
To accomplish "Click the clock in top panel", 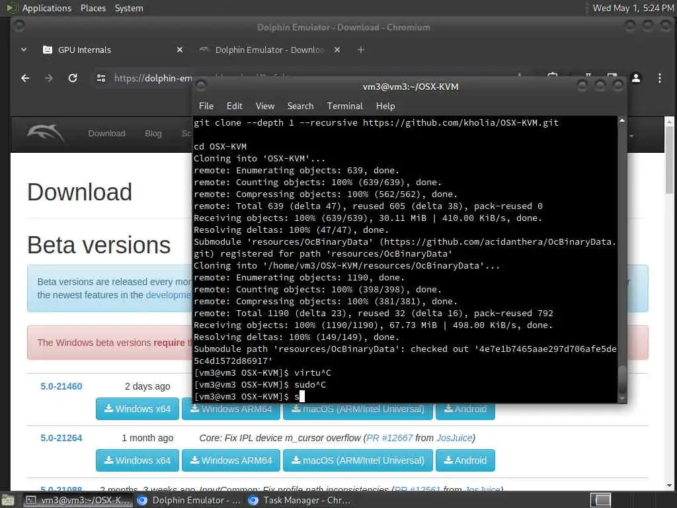I will (x=633, y=8).
